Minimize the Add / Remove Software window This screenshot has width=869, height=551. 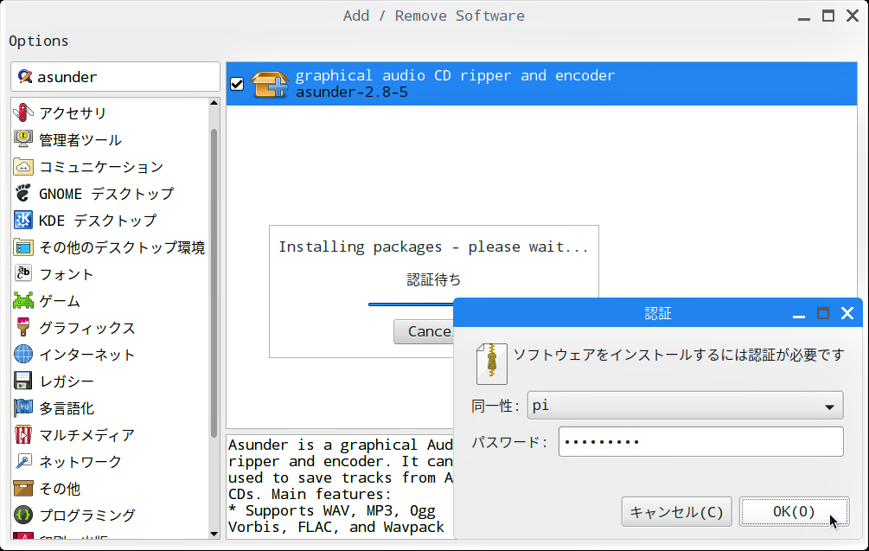tap(804, 18)
